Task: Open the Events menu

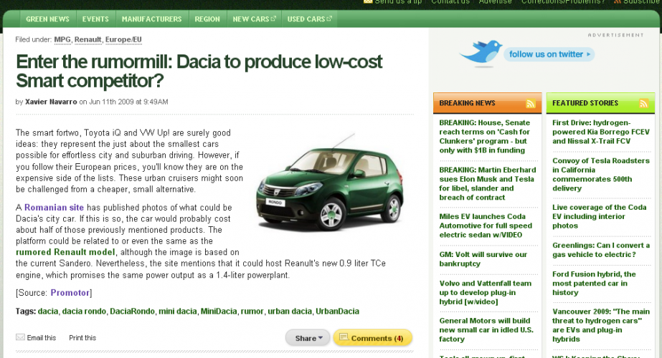Action: pyautogui.click(x=95, y=19)
